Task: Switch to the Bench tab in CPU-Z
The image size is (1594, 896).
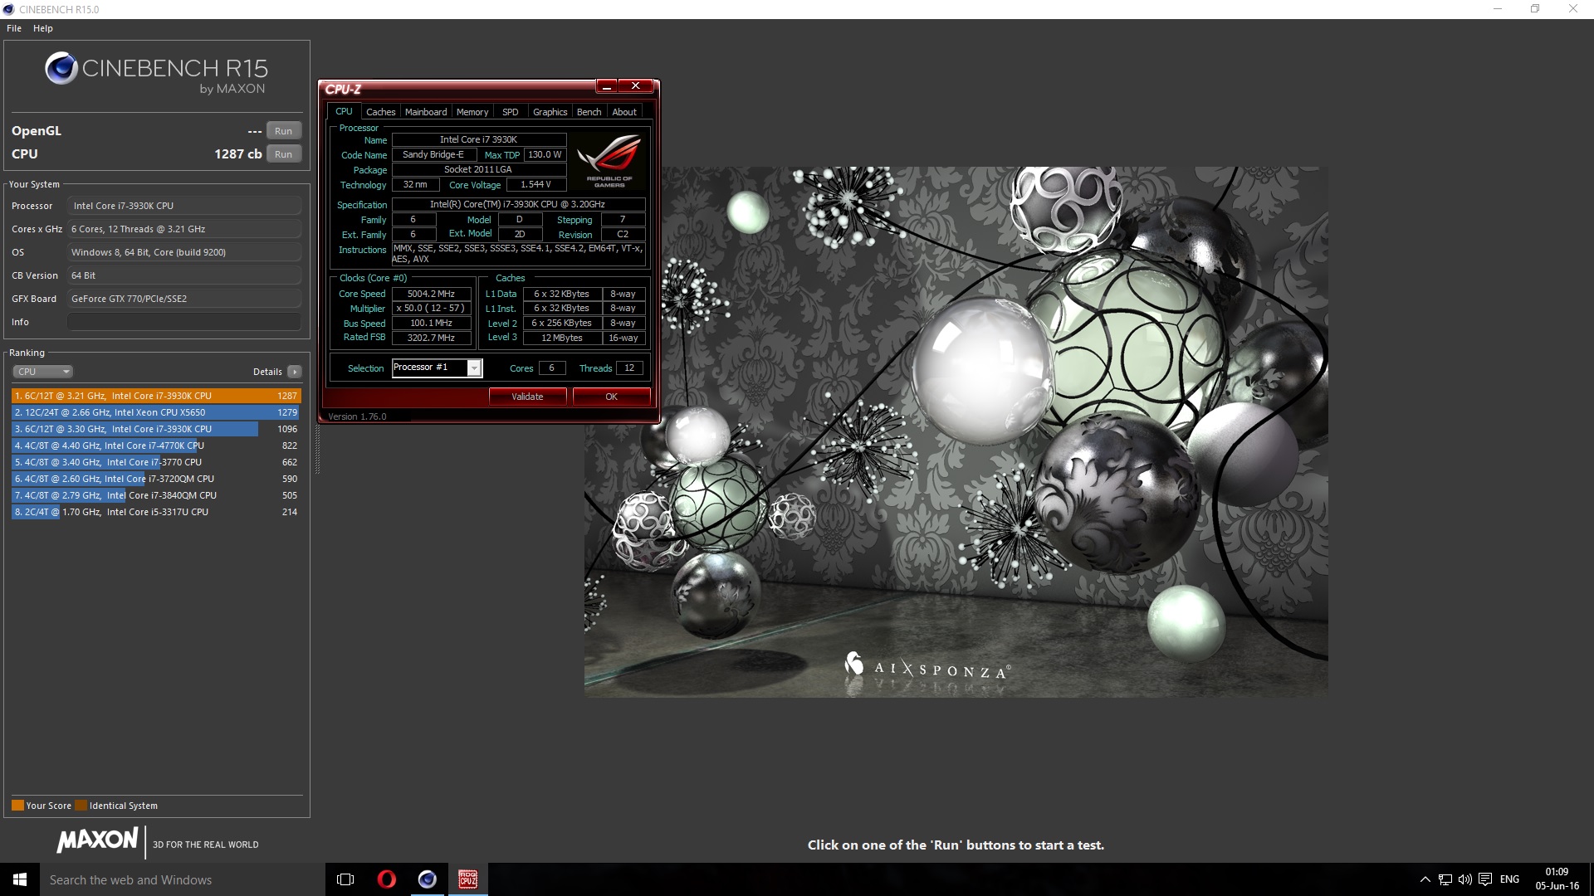Action: pyautogui.click(x=589, y=111)
